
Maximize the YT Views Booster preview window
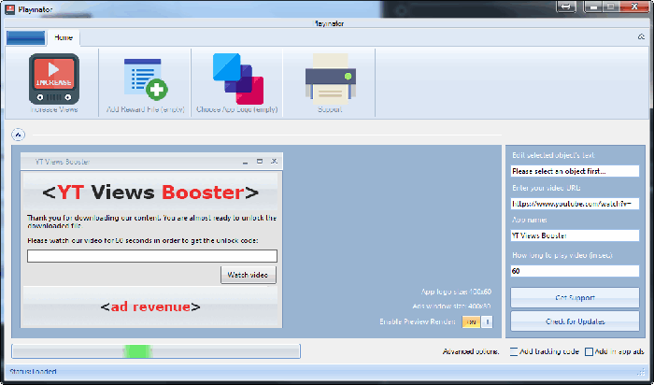tap(260, 162)
